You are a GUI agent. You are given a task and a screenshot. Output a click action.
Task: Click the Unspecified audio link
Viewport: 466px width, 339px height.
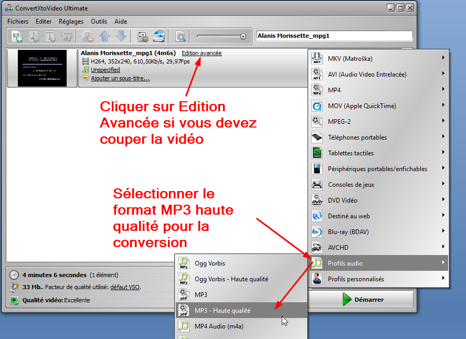pos(105,70)
